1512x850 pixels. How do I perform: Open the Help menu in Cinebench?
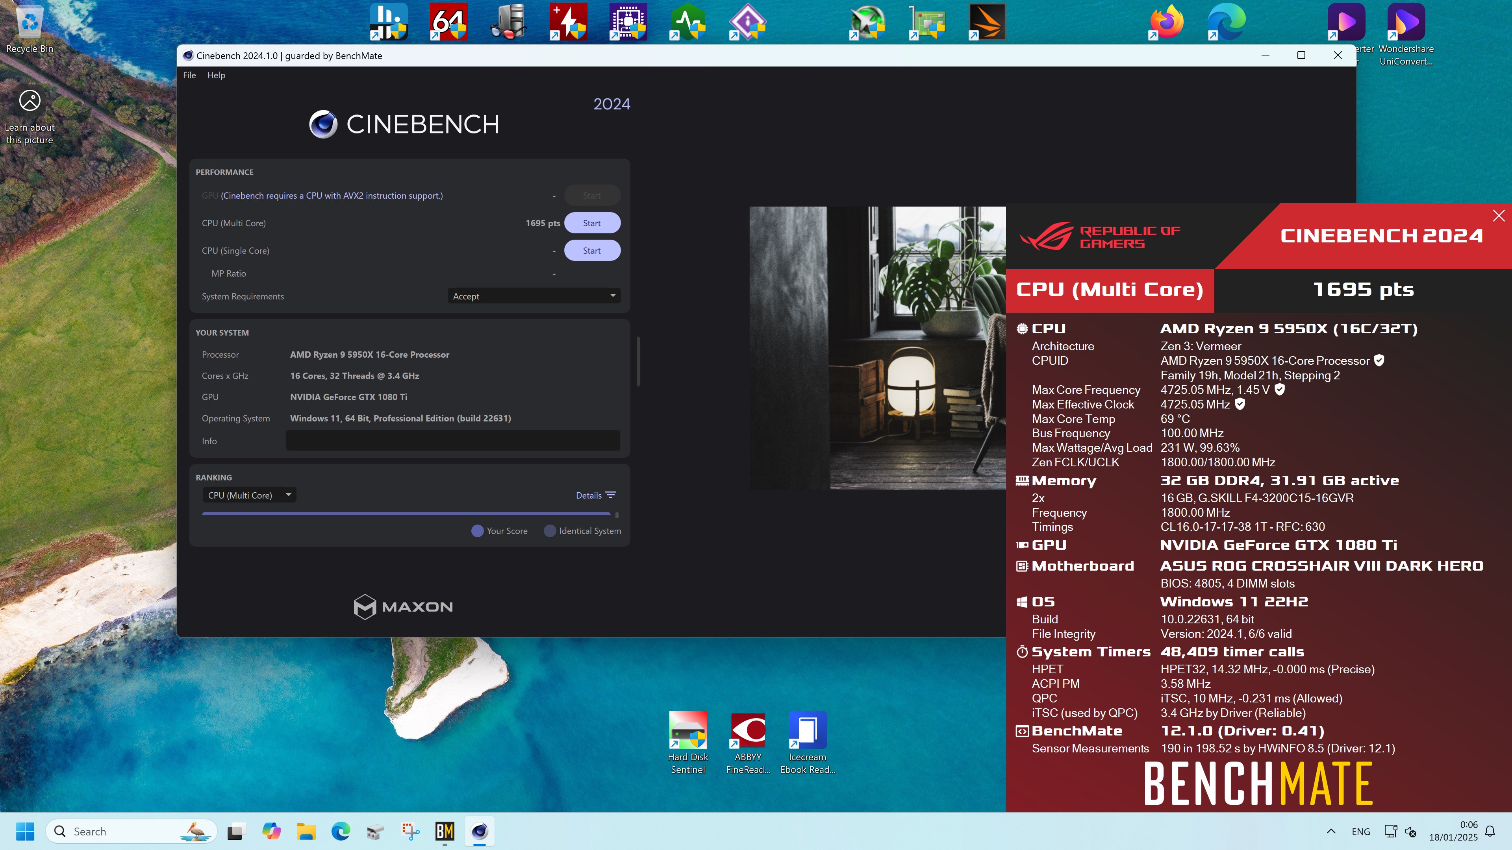[x=216, y=75]
